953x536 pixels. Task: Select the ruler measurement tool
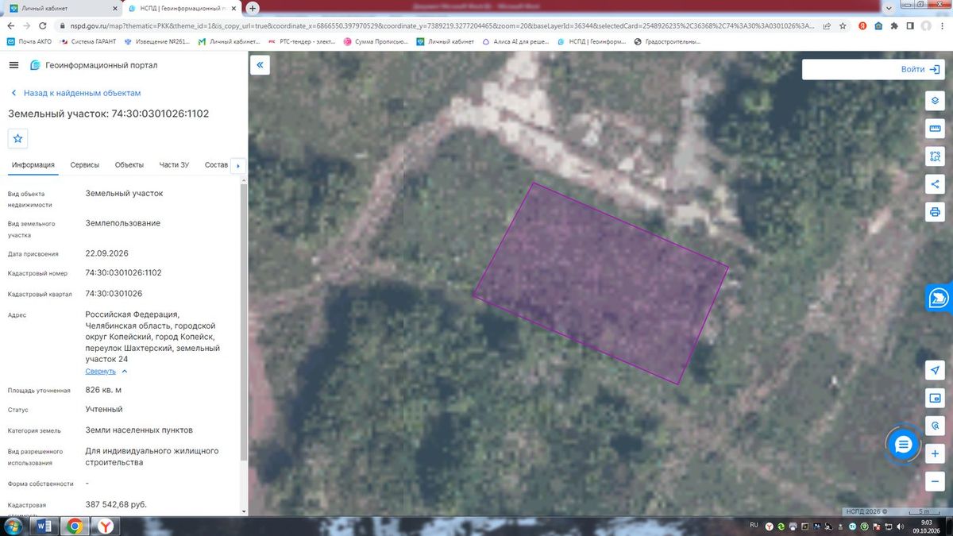(935, 129)
